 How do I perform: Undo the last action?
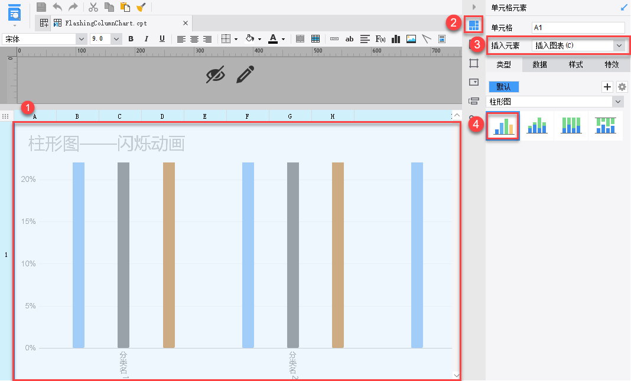[57, 7]
